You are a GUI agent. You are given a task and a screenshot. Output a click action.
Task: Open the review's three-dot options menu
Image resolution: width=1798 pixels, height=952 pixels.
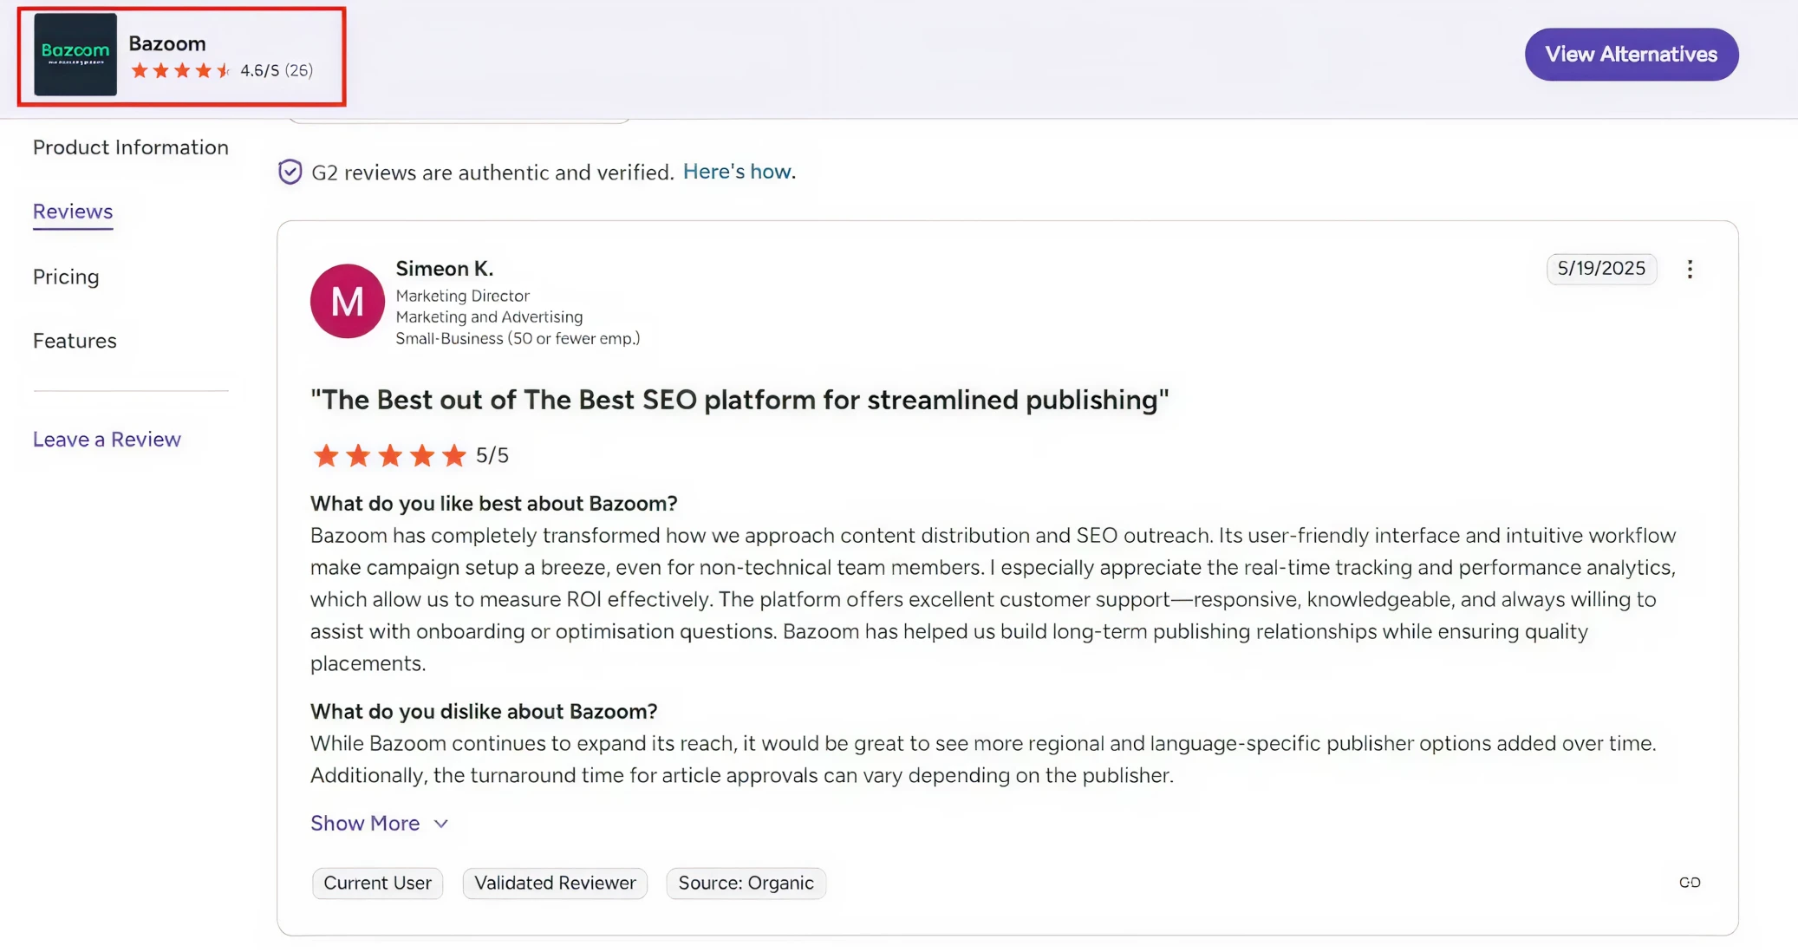1691,269
